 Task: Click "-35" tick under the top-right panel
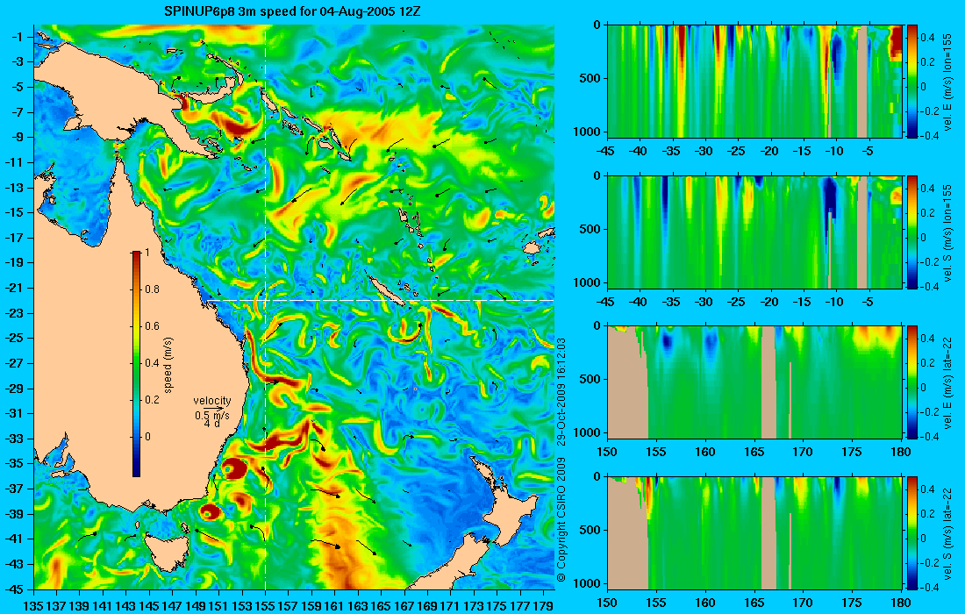[x=672, y=152]
